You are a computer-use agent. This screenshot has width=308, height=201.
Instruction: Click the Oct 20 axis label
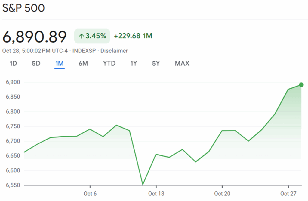[x=222, y=194]
